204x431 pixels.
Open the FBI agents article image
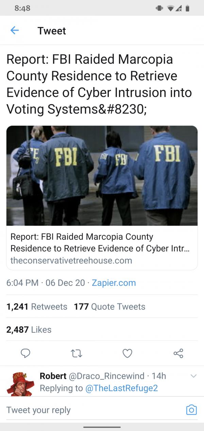(102, 176)
